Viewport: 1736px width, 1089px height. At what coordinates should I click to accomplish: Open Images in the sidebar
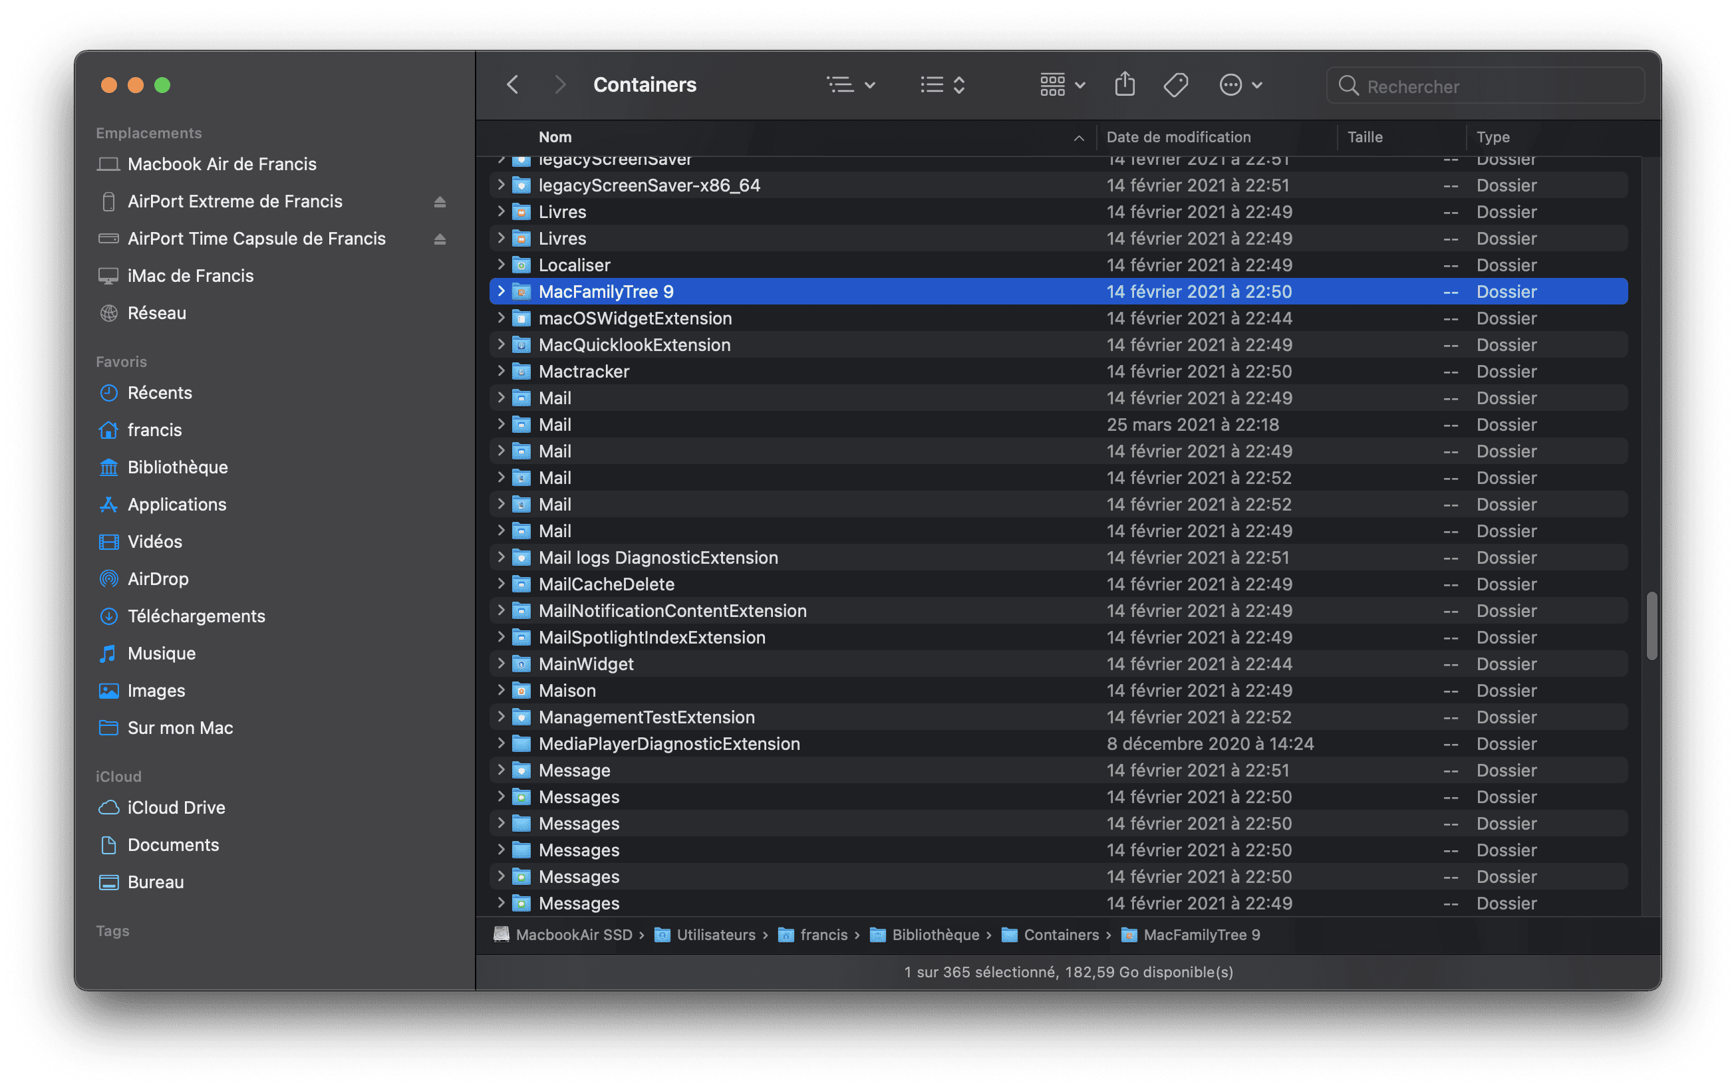point(156,691)
